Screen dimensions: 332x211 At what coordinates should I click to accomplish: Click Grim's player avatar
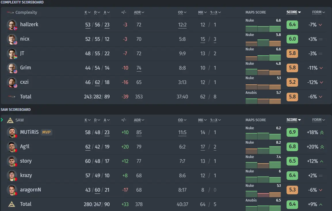pyautogui.click(x=12, y=68)
